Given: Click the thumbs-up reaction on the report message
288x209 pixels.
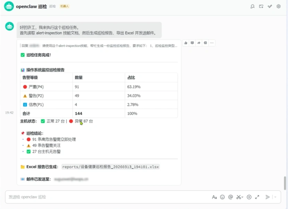Looking at the screenshot, I should click(x=186, y=43).
